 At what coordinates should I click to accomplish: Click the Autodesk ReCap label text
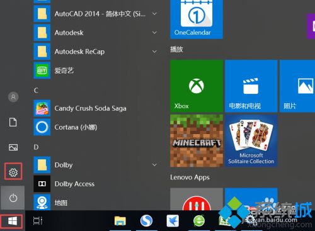pos(79,52)
